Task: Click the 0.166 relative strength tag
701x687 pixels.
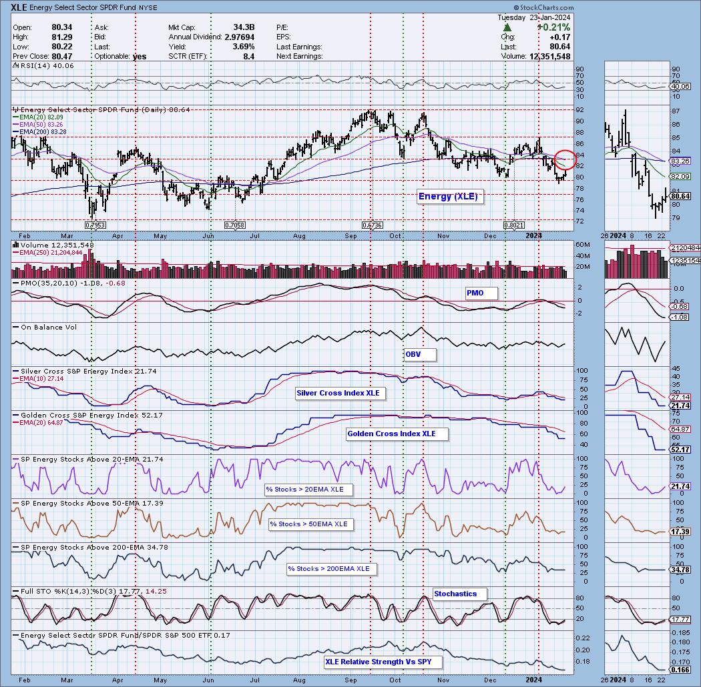Action: [x=680, y=670]
